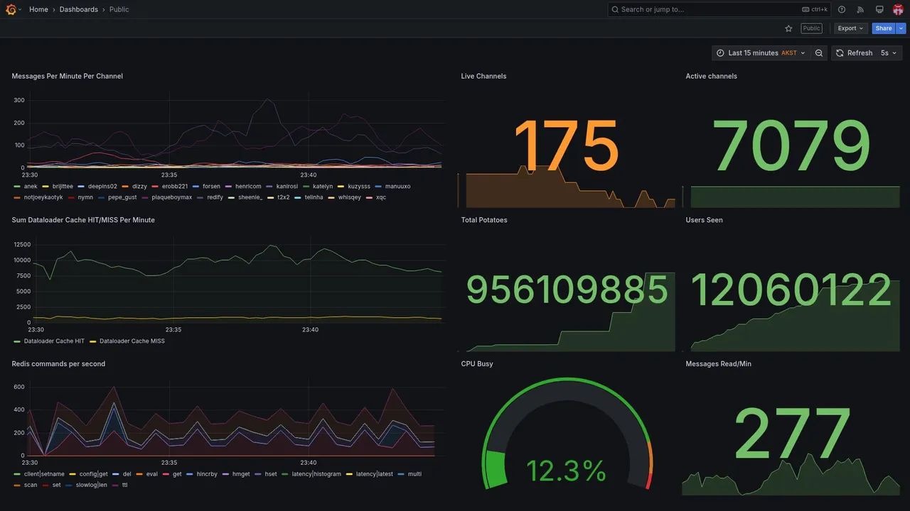The width and height of the screenshot is (910, 511).
Task: Click the monitor kiosk mode icon
Action: pyautogui.click(x=879, y=9)
